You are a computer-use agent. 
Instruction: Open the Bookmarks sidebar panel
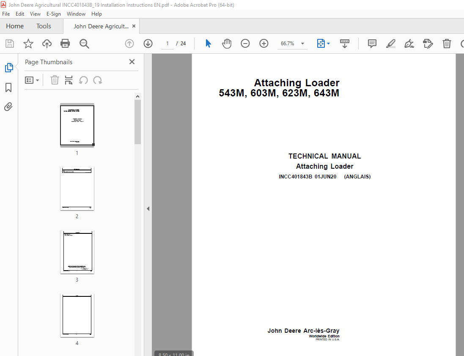point(8,88)
